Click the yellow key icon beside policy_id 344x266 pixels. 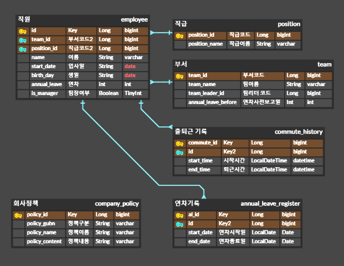tap(18, 215)
